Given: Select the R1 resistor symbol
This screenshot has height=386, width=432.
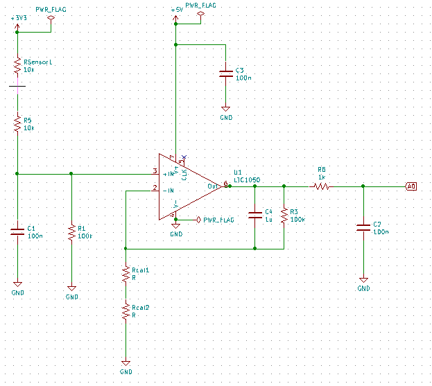Looking at the screenshot, I should click(71, 232).
